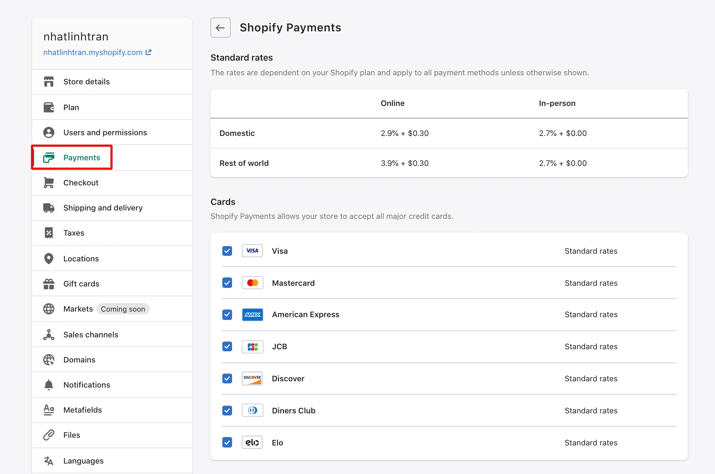The width and height of the screenshot is (715, 474).
Task: Click the Visa card logo
Action: (252, 251)
